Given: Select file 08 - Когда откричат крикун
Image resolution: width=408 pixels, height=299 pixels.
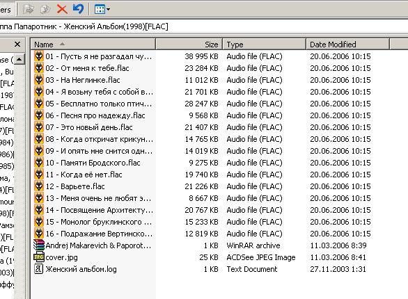Looking at the screenshot, I should 99,139.
